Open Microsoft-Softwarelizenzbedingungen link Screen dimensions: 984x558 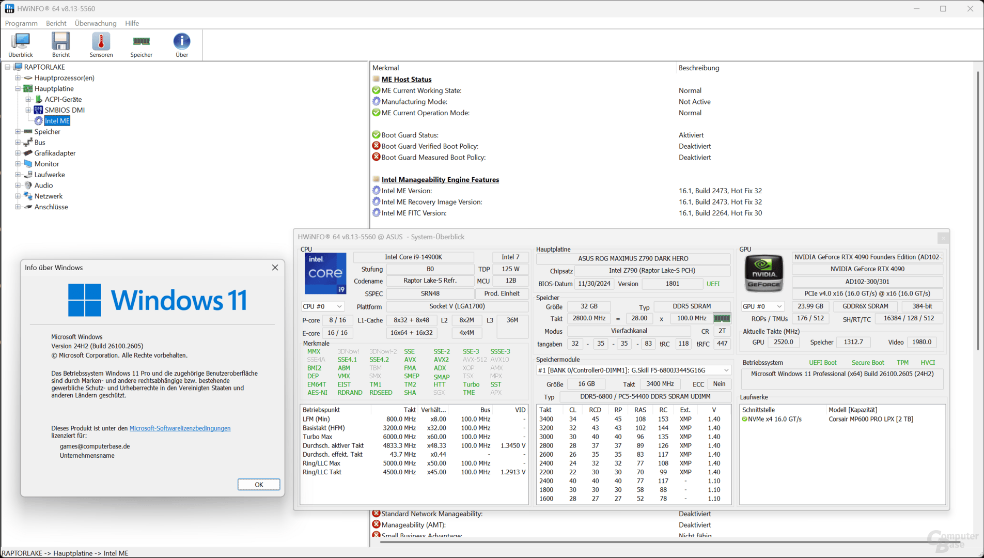(x=180, y=428)
